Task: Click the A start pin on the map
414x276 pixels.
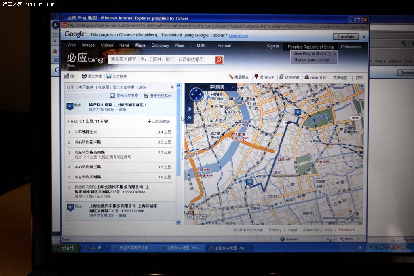Action: click(298, 113)
